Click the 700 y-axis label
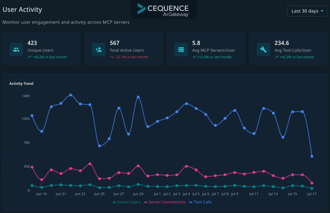330x213 pixels. pos(26,142)
